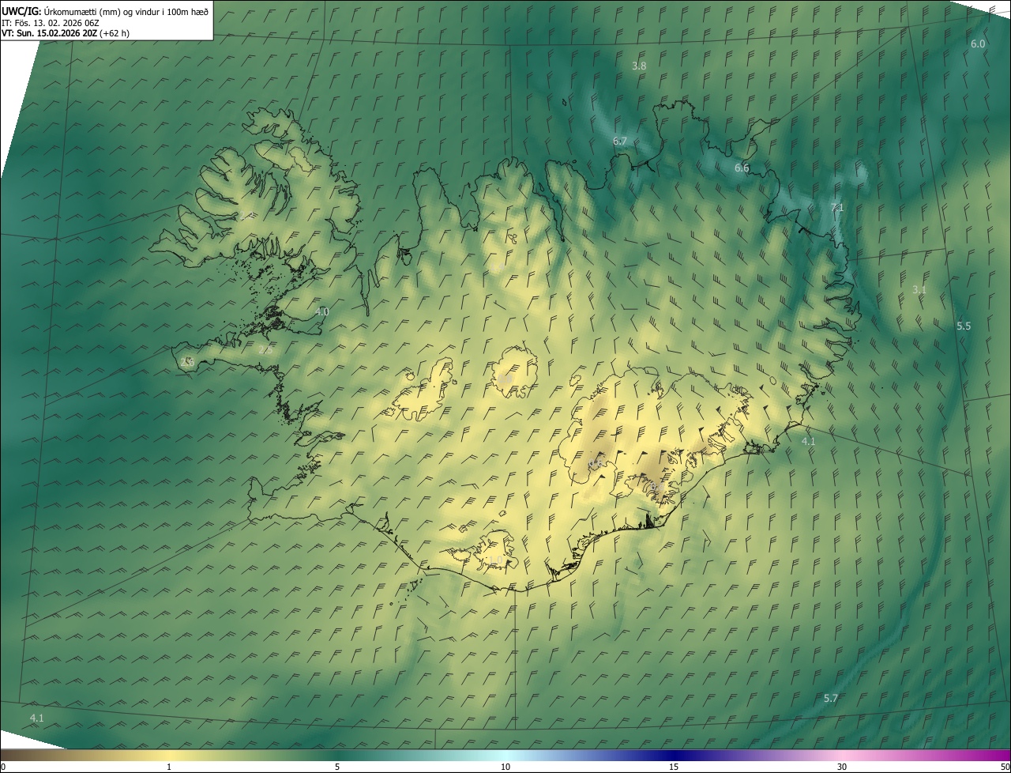This screenshot has width=1011, height=773.
Task: Click the 1 tick label of the colorbar
Action: 169,767
